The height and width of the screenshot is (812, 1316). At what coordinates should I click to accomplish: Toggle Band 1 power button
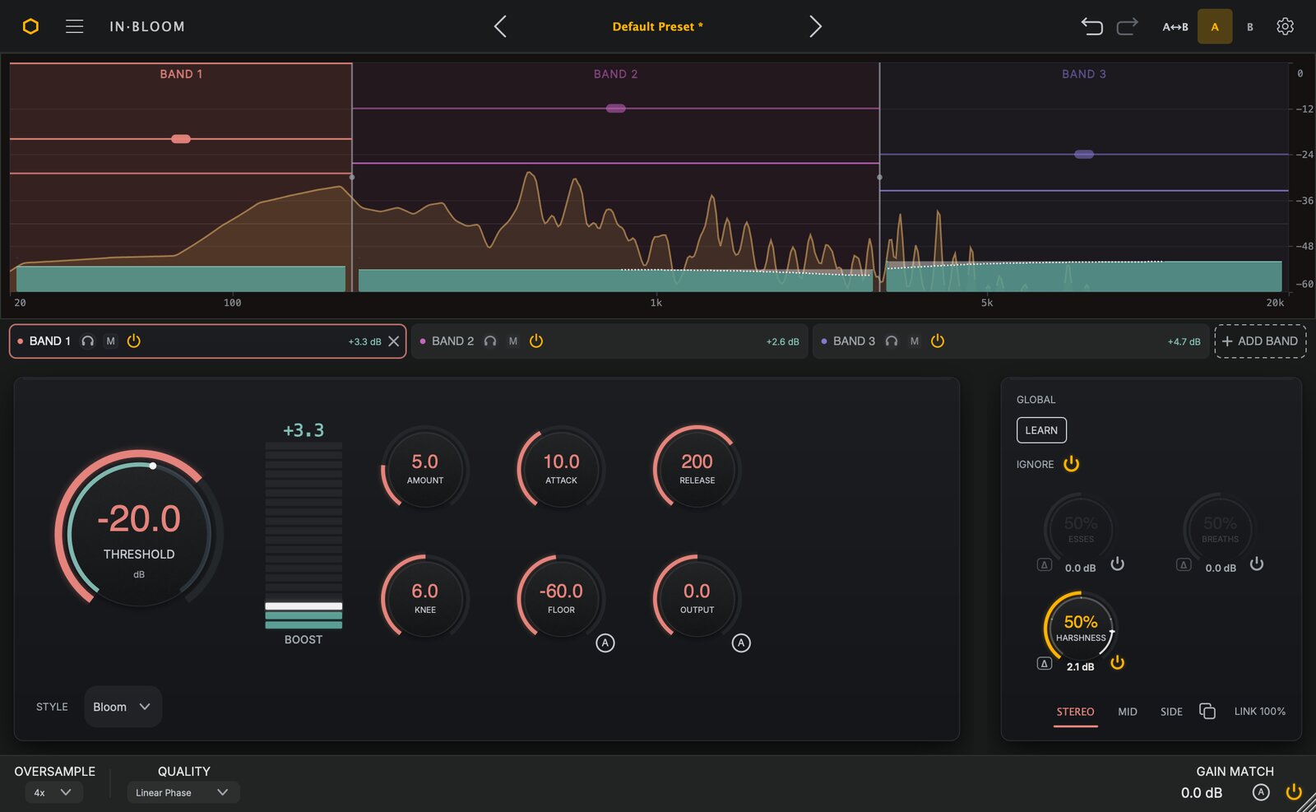pyautogui.click(x=134, y=341)
